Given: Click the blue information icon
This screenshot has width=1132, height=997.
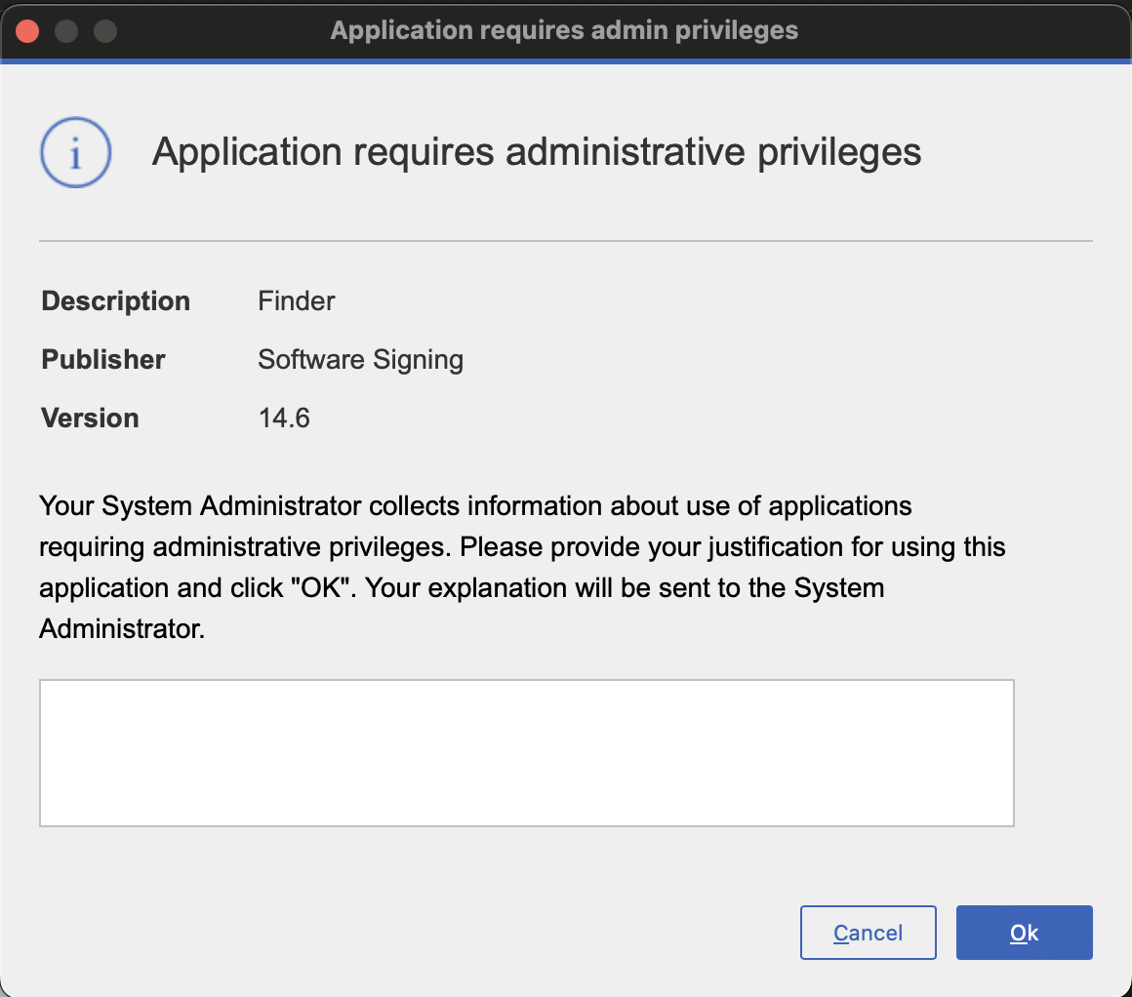Looking at the screenshot, I should pos(75,152).
